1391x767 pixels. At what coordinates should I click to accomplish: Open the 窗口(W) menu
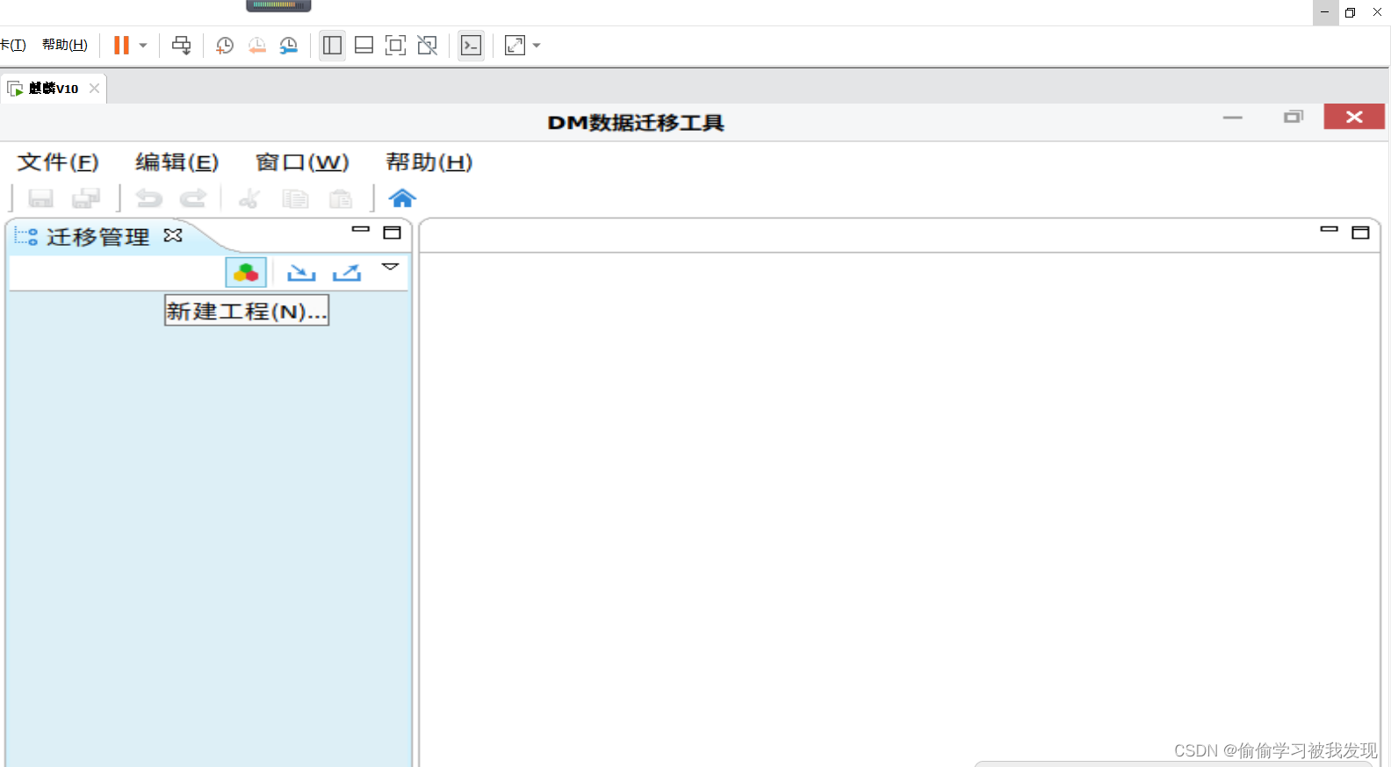[x=302, y=162]
